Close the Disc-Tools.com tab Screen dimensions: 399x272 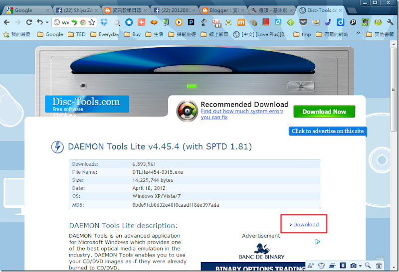tap(340, 10)
